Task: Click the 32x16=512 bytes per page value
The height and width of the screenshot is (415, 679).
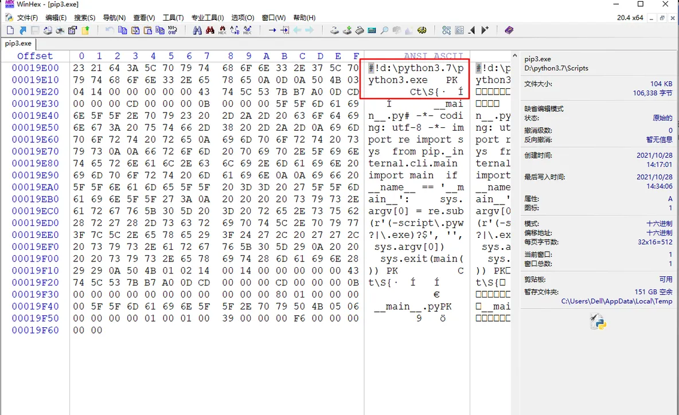Action: point(655,242)
